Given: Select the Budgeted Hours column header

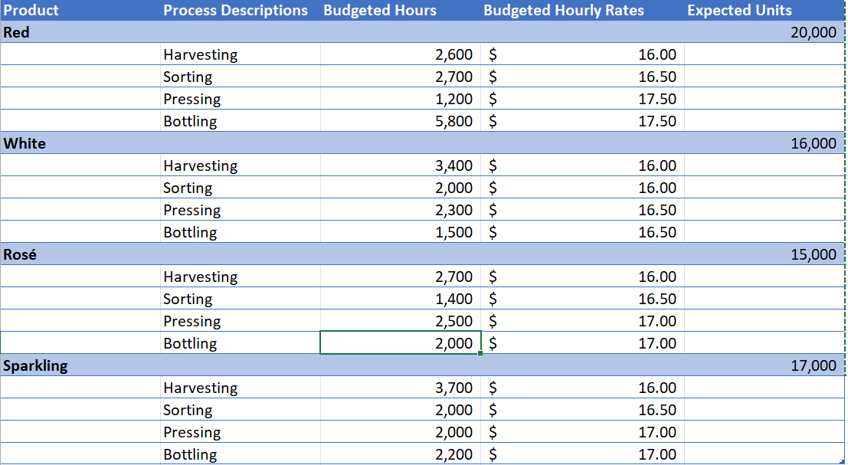Looking at the screenshot, I should coord(379,10).
